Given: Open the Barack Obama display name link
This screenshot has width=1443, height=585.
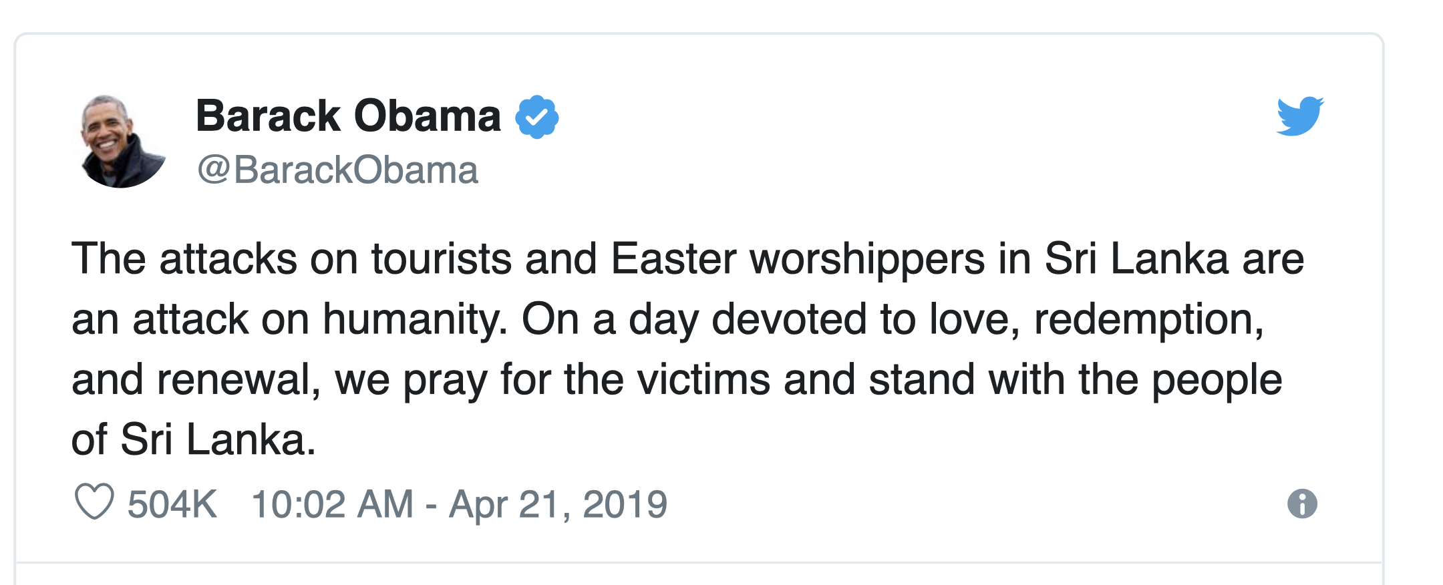Looking at the screenshot, I should pyautogui.click(x=348, y=116).
